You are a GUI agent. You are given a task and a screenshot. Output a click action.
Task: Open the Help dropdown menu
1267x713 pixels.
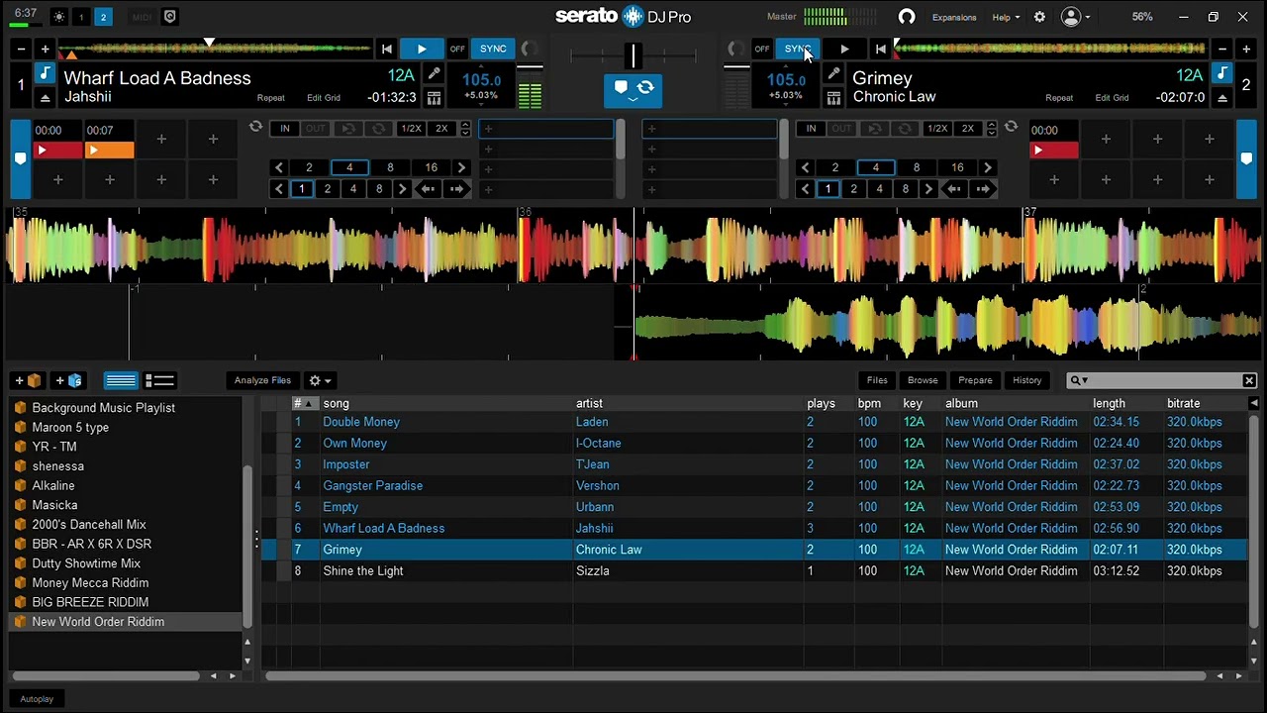click(x=1006, y=17)
